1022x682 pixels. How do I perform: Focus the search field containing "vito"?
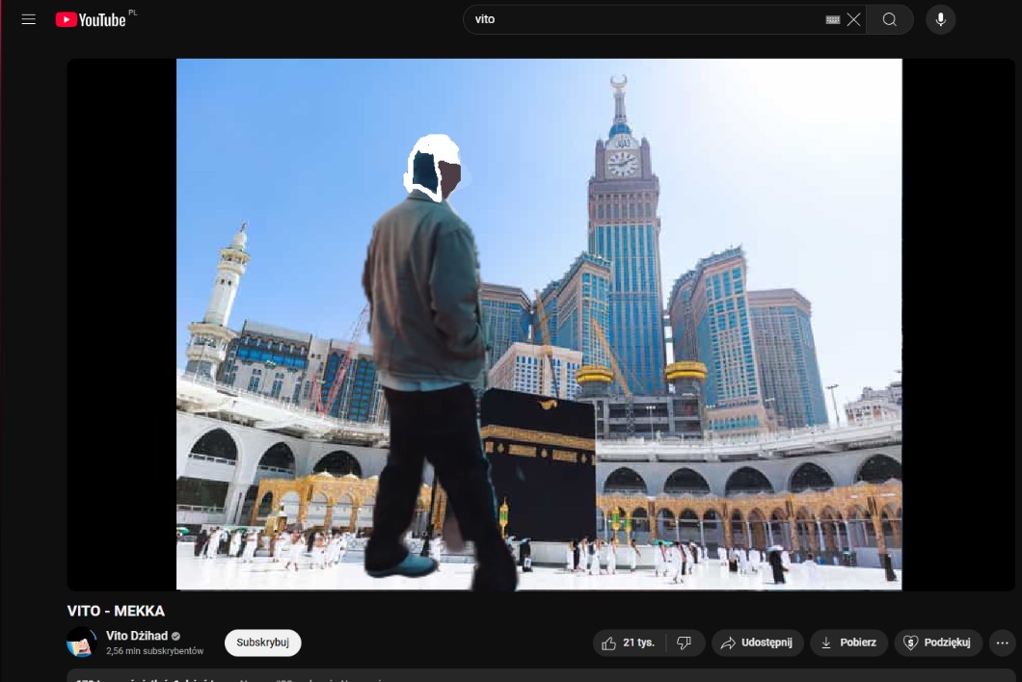click(x=636, y=19)
